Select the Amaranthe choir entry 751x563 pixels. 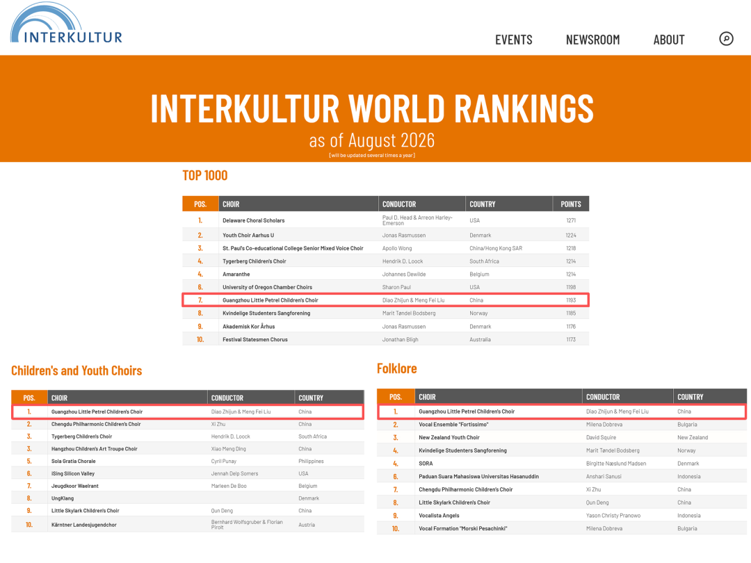pyautogui.click(x=236, y=275)
